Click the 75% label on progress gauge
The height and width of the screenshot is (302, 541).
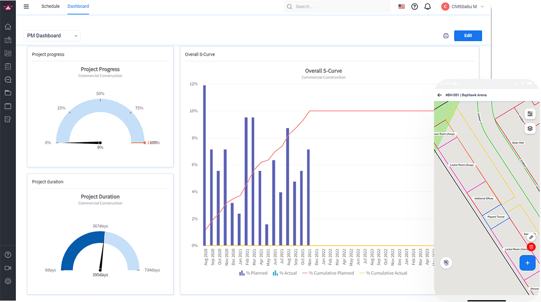tap(139, 108)
